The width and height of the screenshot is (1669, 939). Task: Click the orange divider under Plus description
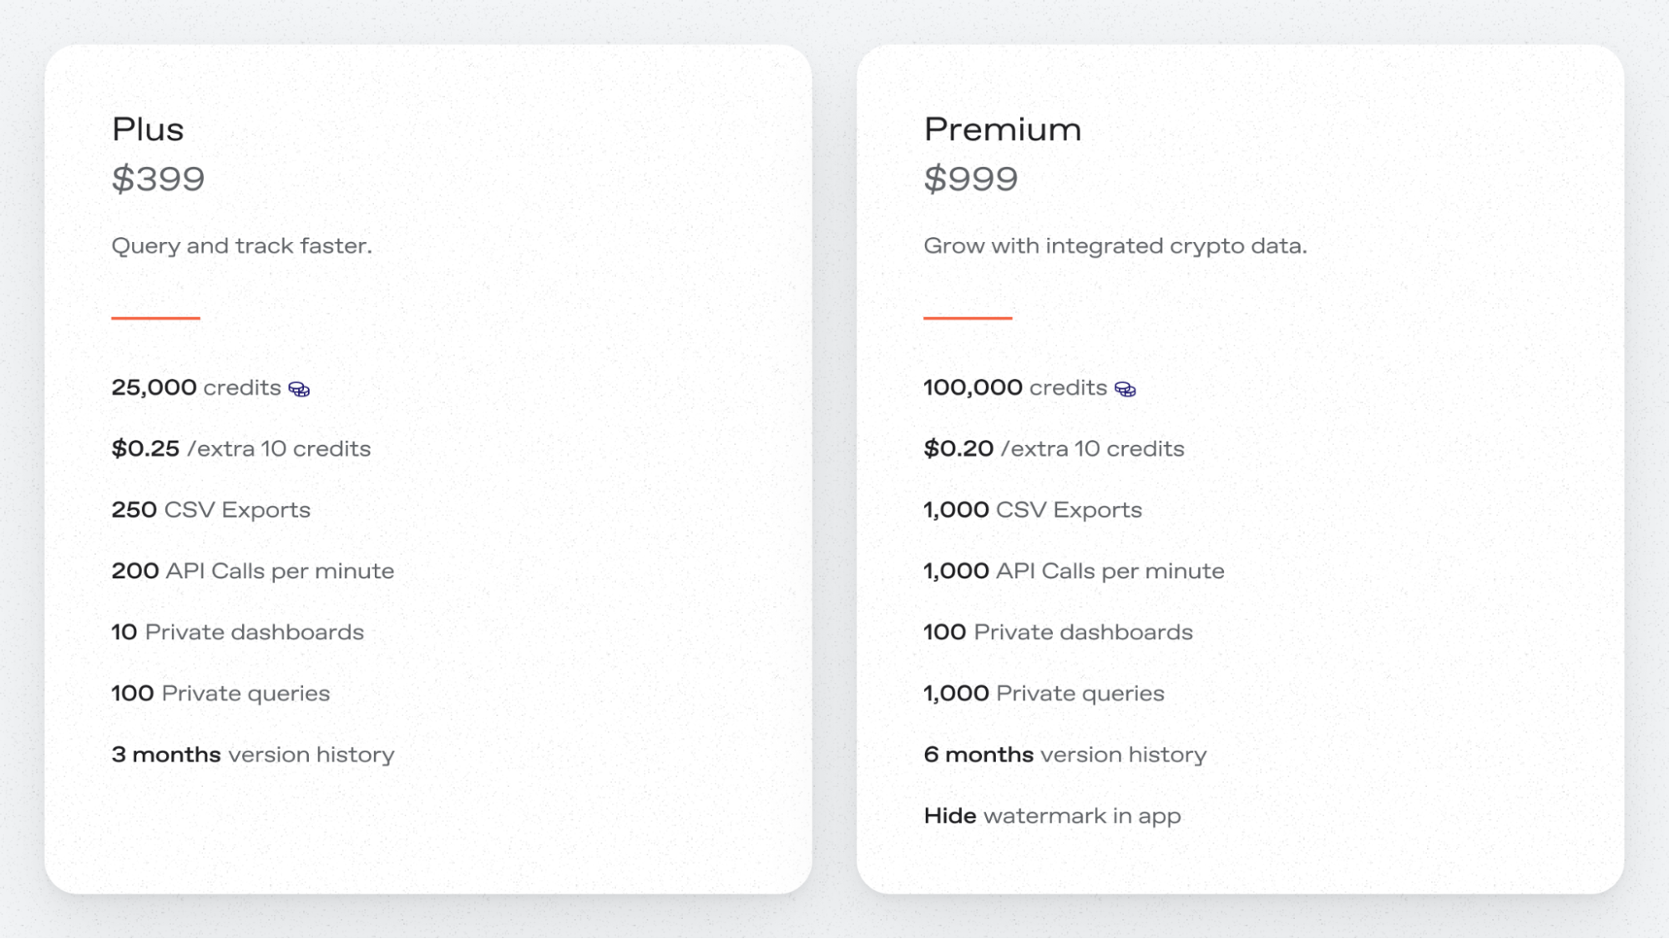(x=155, y=318)
